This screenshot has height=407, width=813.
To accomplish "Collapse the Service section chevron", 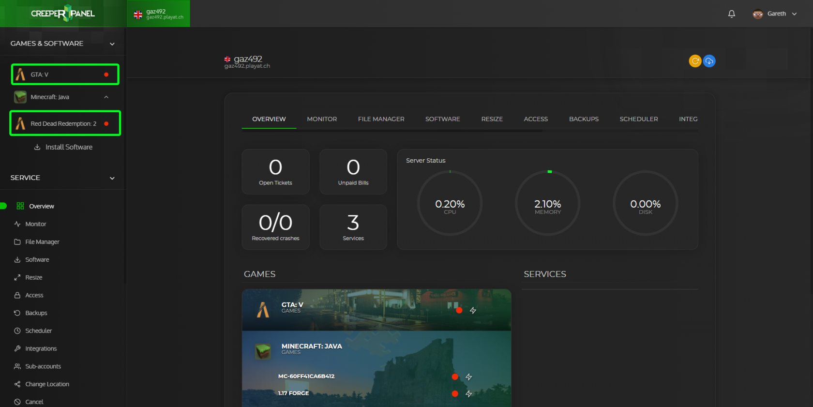I will click(x=112, y=178).
